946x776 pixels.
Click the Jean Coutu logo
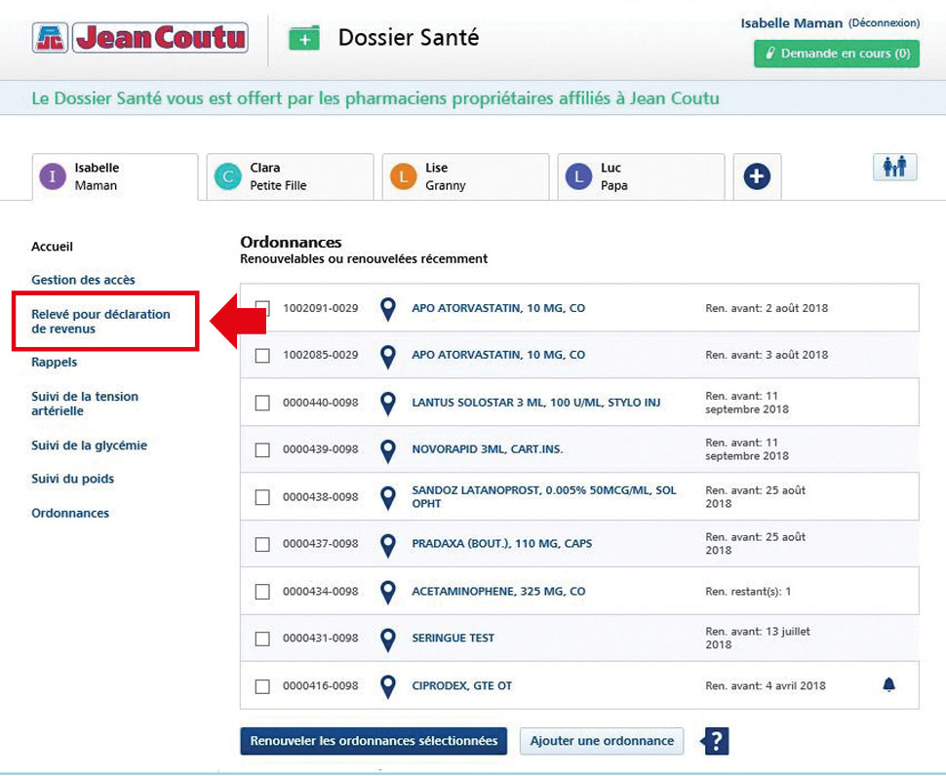tap(140, 38)
